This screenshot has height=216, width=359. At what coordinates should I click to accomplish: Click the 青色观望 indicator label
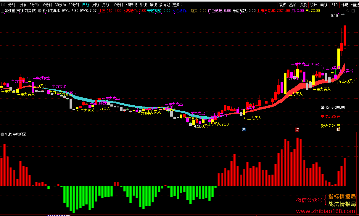coord(154,11)
